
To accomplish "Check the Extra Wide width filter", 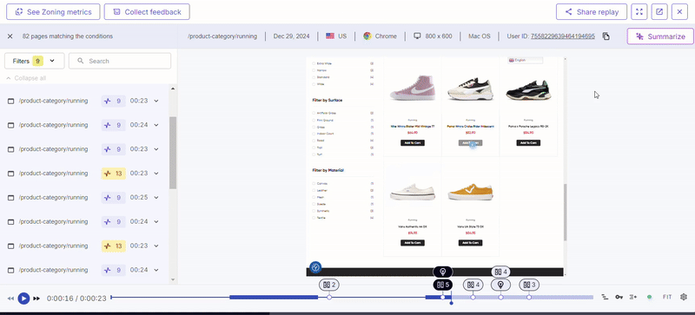I will coord(314,63).
